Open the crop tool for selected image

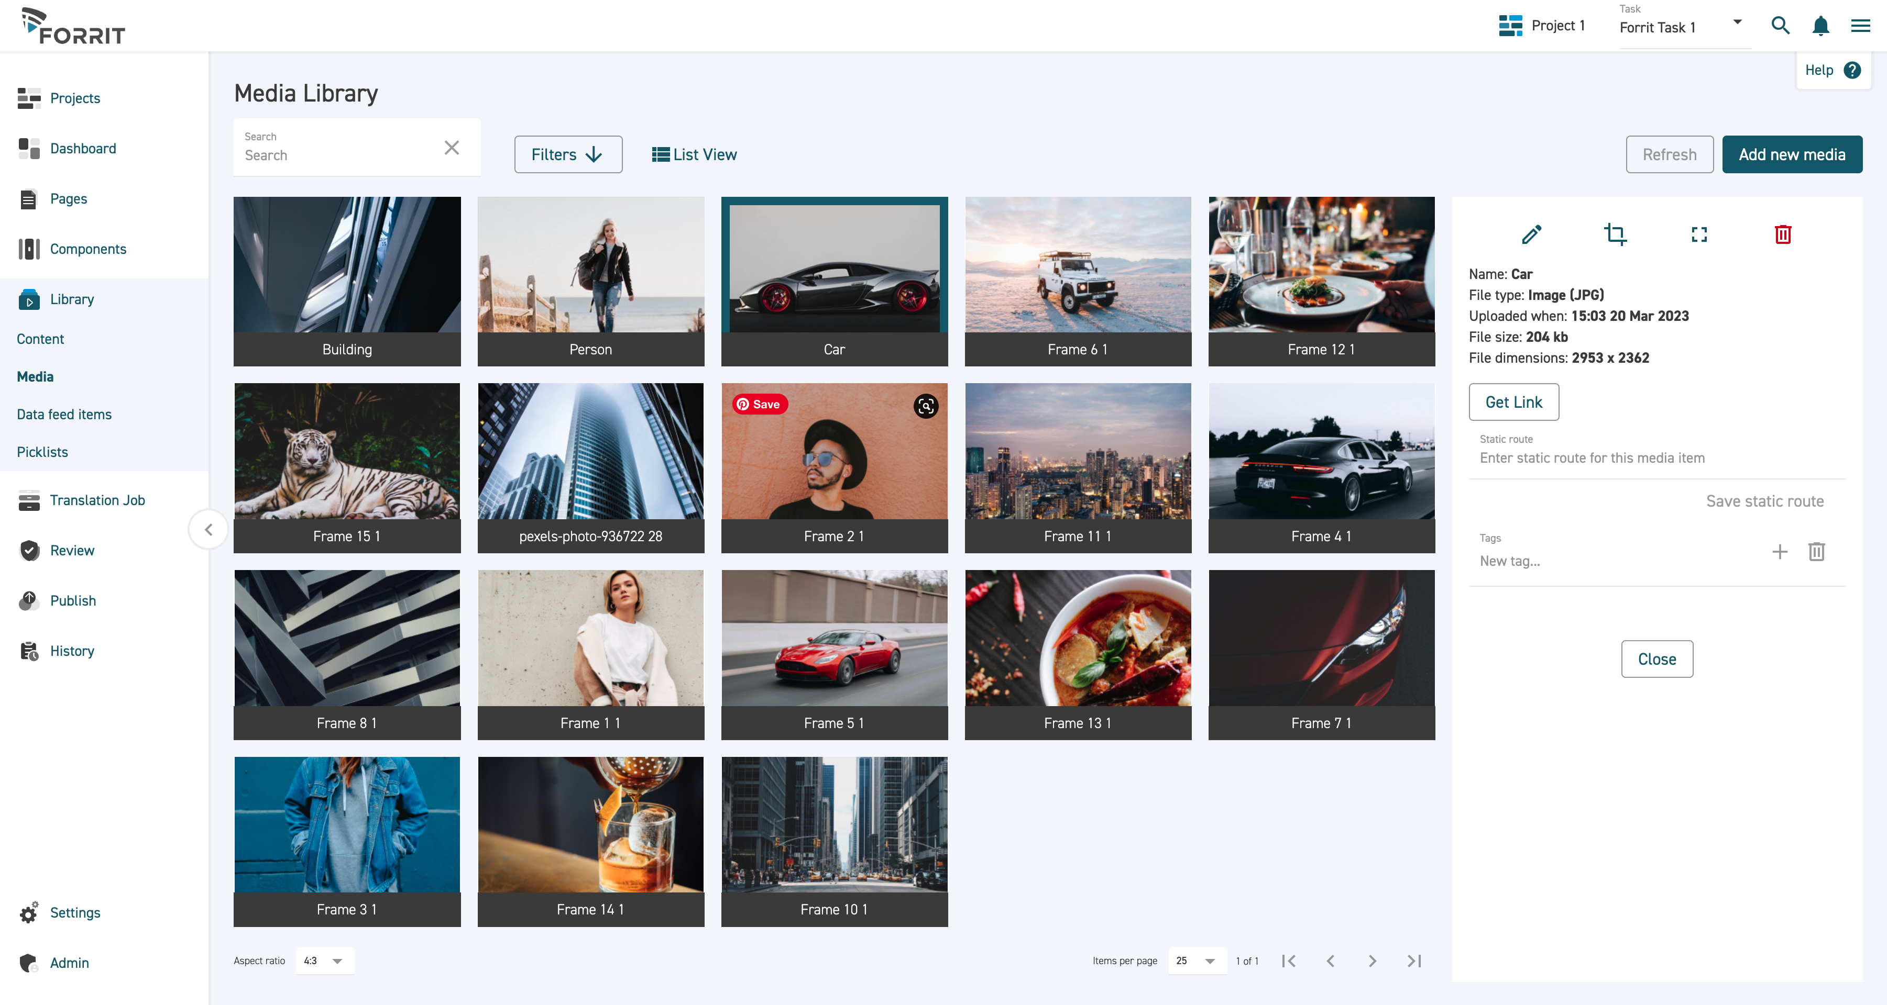pyautogui.click(x=1615, y=234)
